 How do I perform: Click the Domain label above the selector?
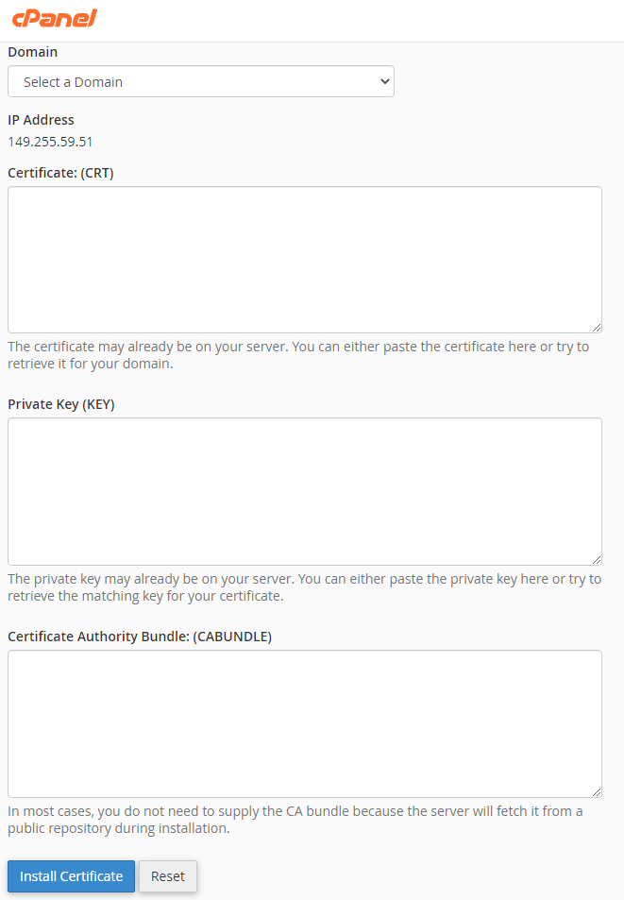click(32, 52)
